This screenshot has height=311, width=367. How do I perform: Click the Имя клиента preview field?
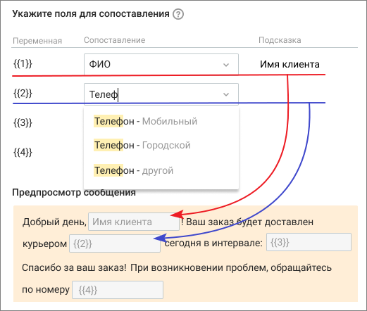pyautogui.click(x=134, y=222)
